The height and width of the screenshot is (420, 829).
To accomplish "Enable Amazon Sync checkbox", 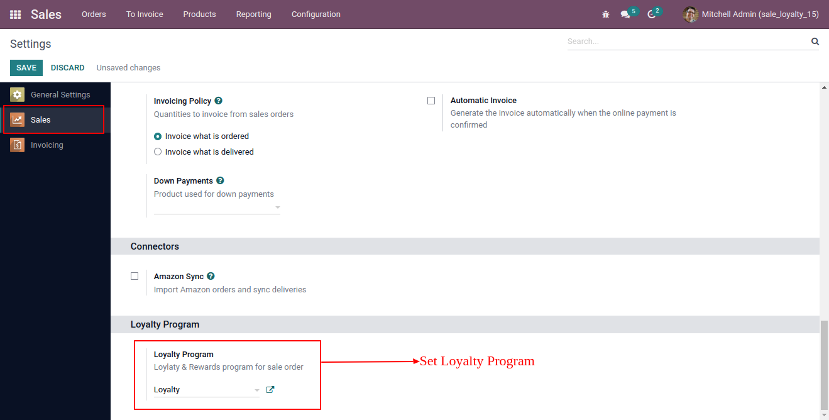I will coord(135,276).
